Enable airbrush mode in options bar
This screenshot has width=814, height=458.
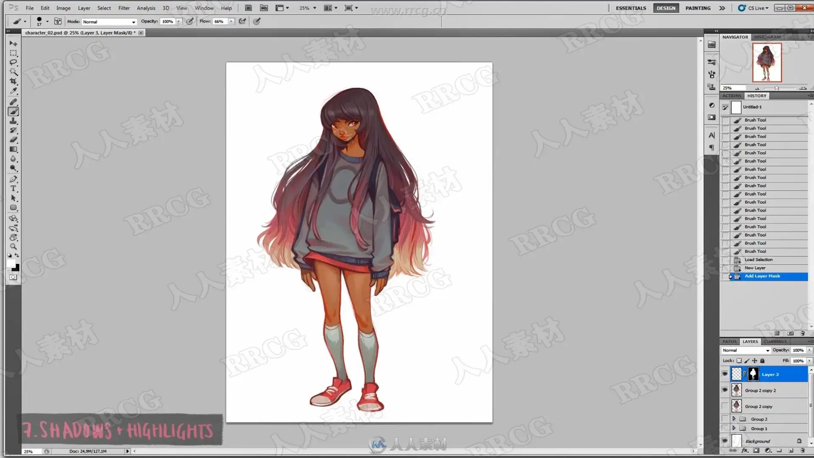click(x=243, y=21)
